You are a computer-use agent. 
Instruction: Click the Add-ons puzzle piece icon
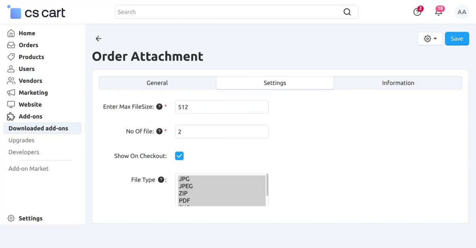coord(11,116)
